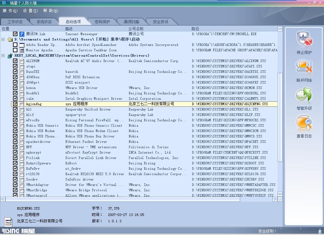Click the Disconnect Network (断开网络) icon
324x235 pixels.
pyautogui.click(x=304, y=67)
